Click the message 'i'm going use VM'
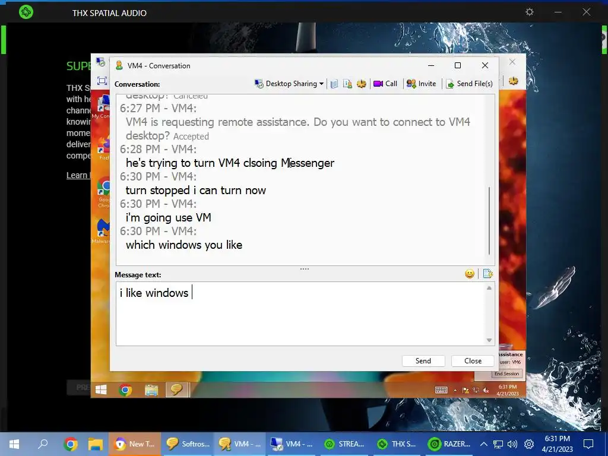 (x=168, y=218)
